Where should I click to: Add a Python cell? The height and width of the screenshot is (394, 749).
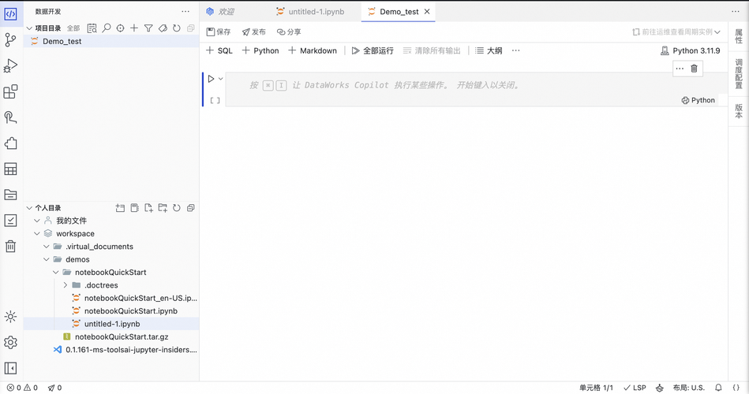click(x=260, y=50)
